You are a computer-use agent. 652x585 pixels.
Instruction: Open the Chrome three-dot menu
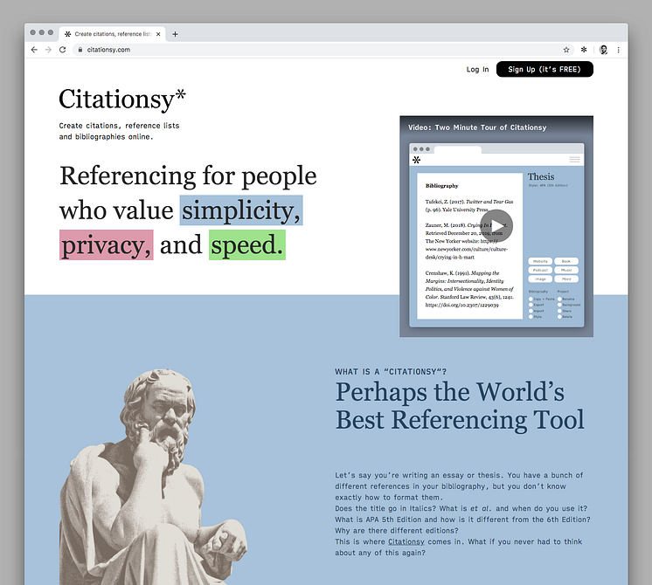[618, 50]
